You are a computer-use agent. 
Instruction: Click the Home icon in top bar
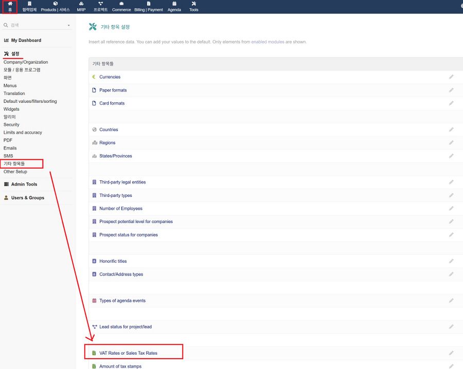point(10,4)
